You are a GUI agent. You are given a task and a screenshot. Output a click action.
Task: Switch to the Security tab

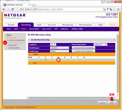52,25
